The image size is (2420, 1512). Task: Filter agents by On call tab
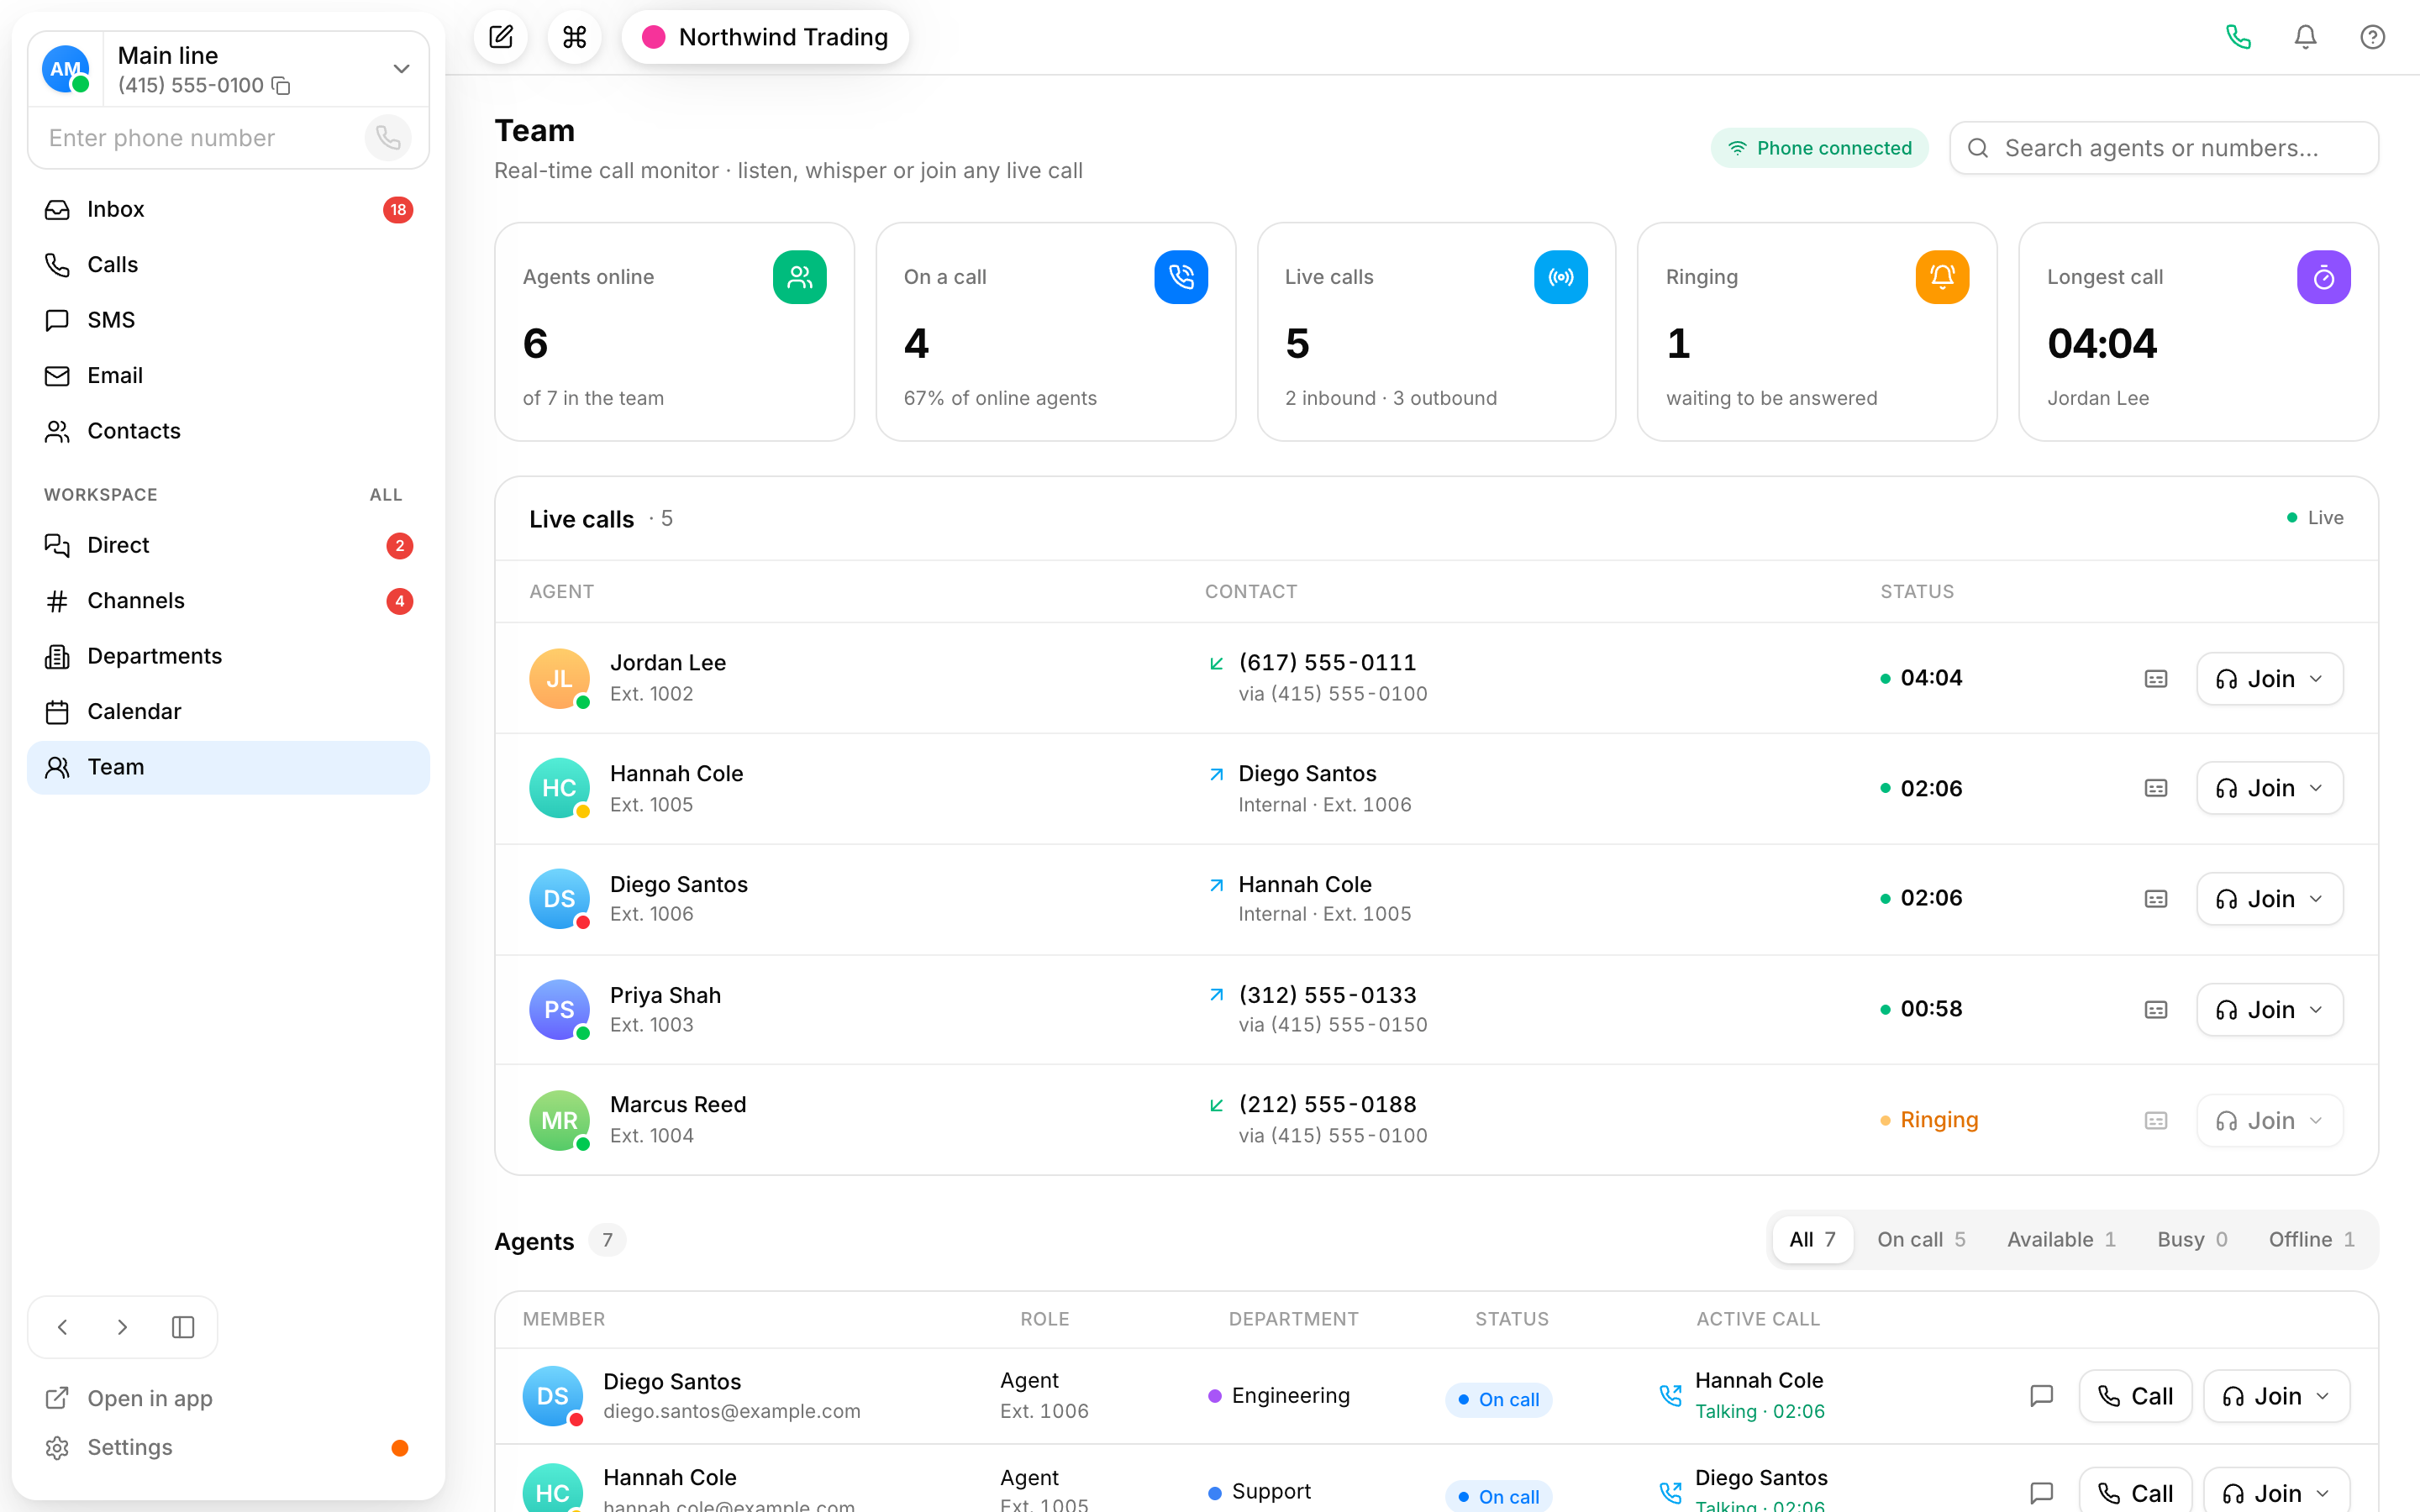click(x=1920, y=1239)
